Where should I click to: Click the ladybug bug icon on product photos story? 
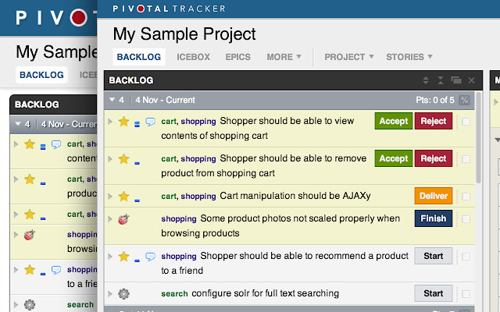pos(123,219)
